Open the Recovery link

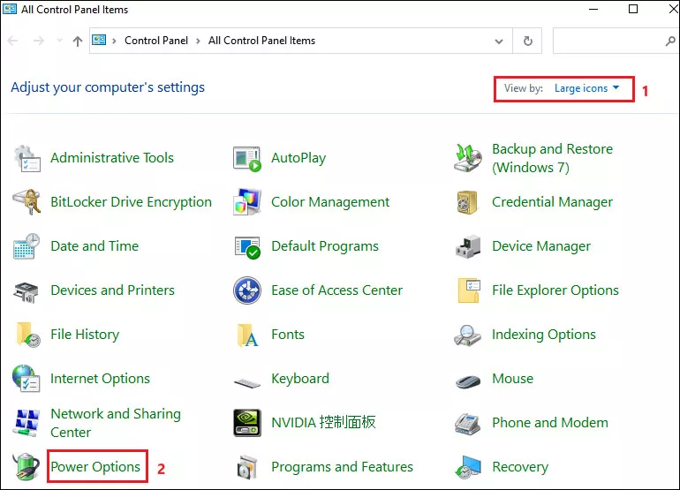(x=520, y=467)
